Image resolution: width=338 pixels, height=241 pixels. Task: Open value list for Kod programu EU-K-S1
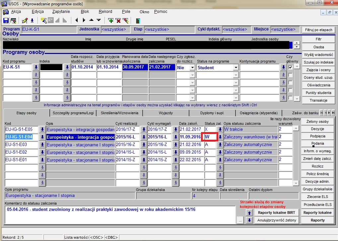(36, 67)
